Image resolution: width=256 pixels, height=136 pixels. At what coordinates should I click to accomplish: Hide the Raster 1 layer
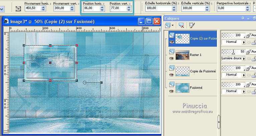(x=171, y=58)
